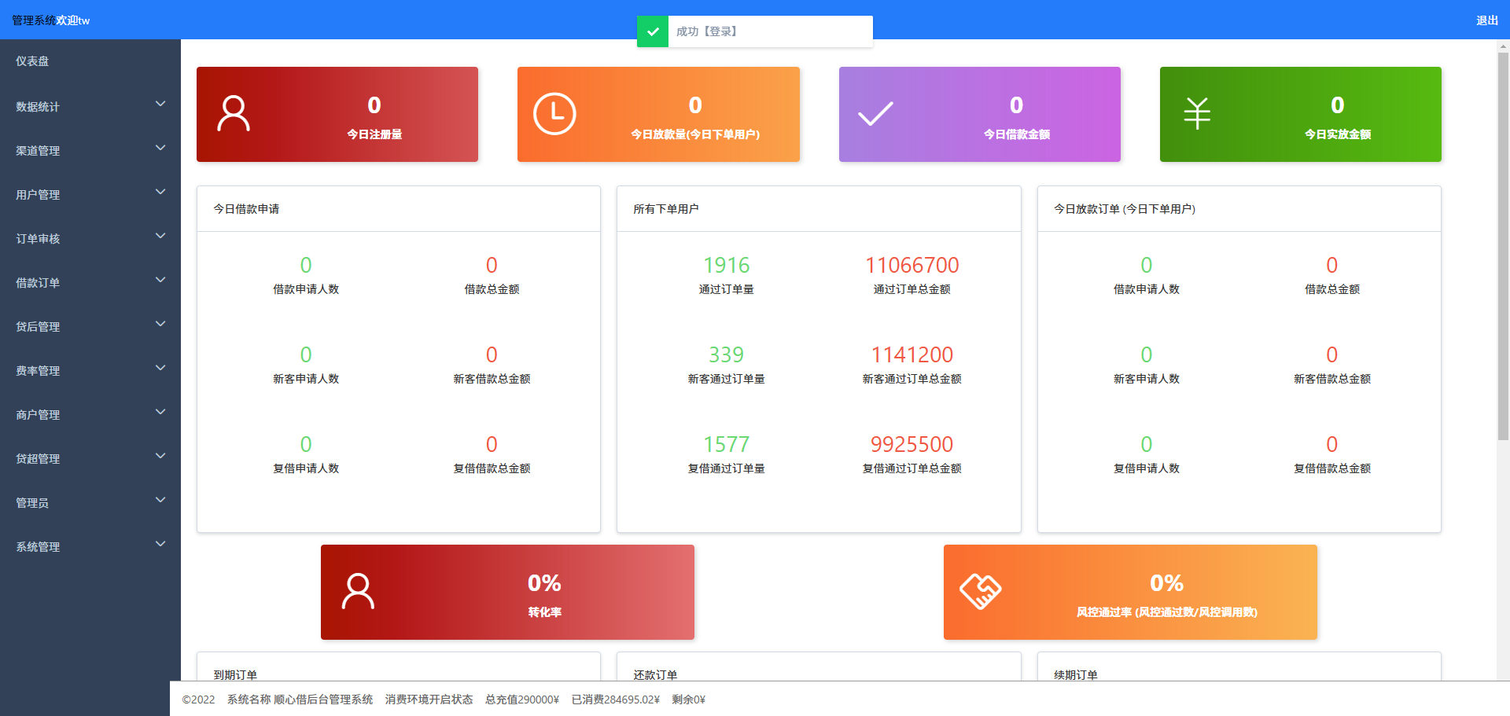
Task: Expand the 用户管理 chevron
Action: [160, 192]
